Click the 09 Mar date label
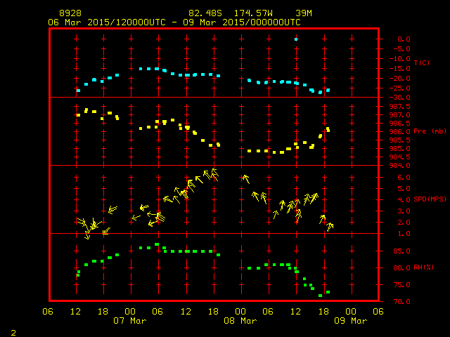The height and width of the screenshot is (337, 450). [351, 321]
